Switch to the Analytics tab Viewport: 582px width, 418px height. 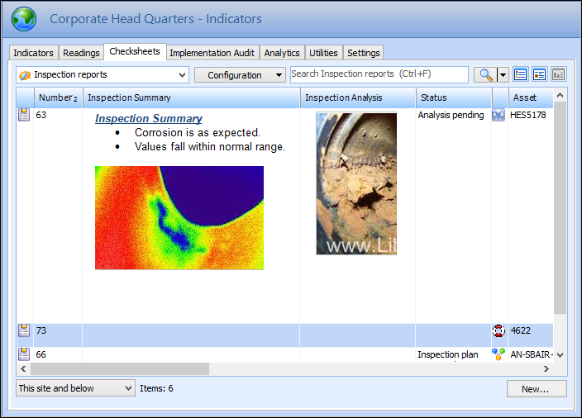pyautogui.click(x=282, y=53)
